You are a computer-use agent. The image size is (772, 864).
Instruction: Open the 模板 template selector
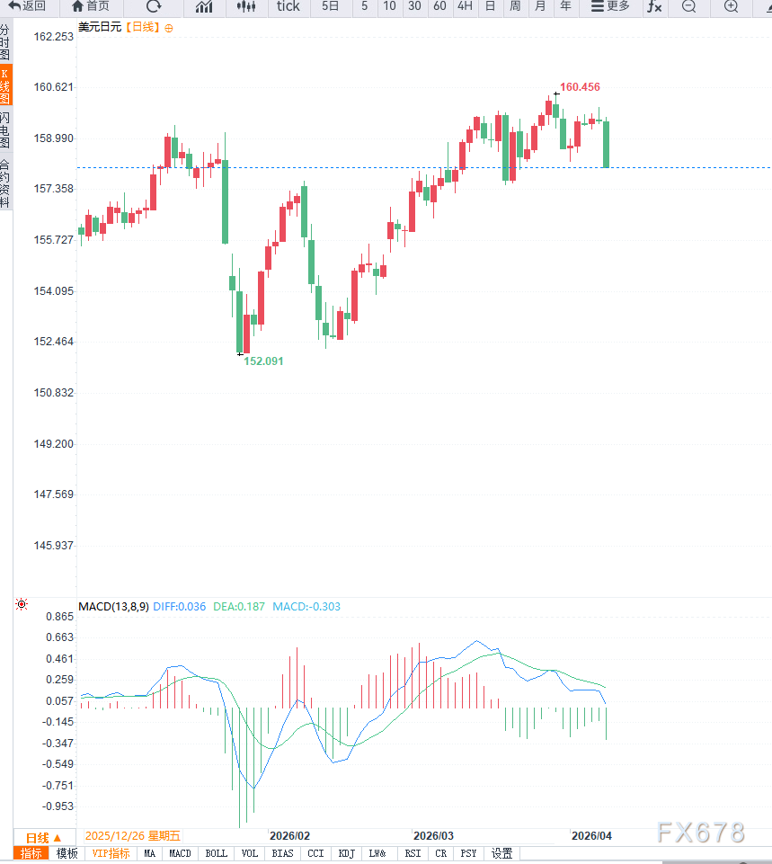(67, 854)
